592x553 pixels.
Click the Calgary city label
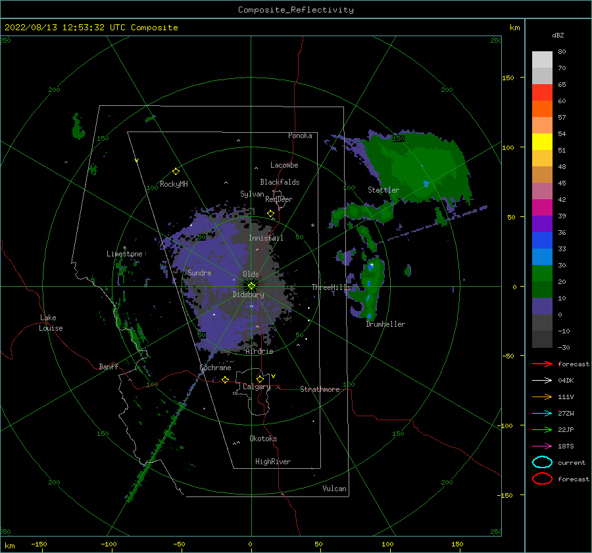coord(257,387)
